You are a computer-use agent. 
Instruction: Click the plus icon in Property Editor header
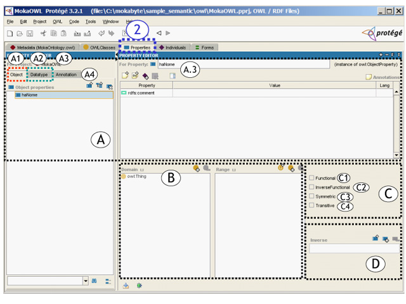coord(381,55)
